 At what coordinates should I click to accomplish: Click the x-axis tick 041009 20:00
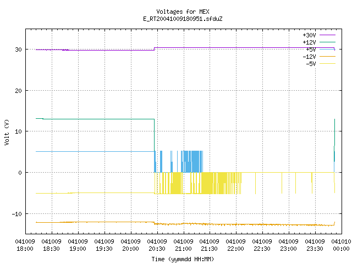130,245
